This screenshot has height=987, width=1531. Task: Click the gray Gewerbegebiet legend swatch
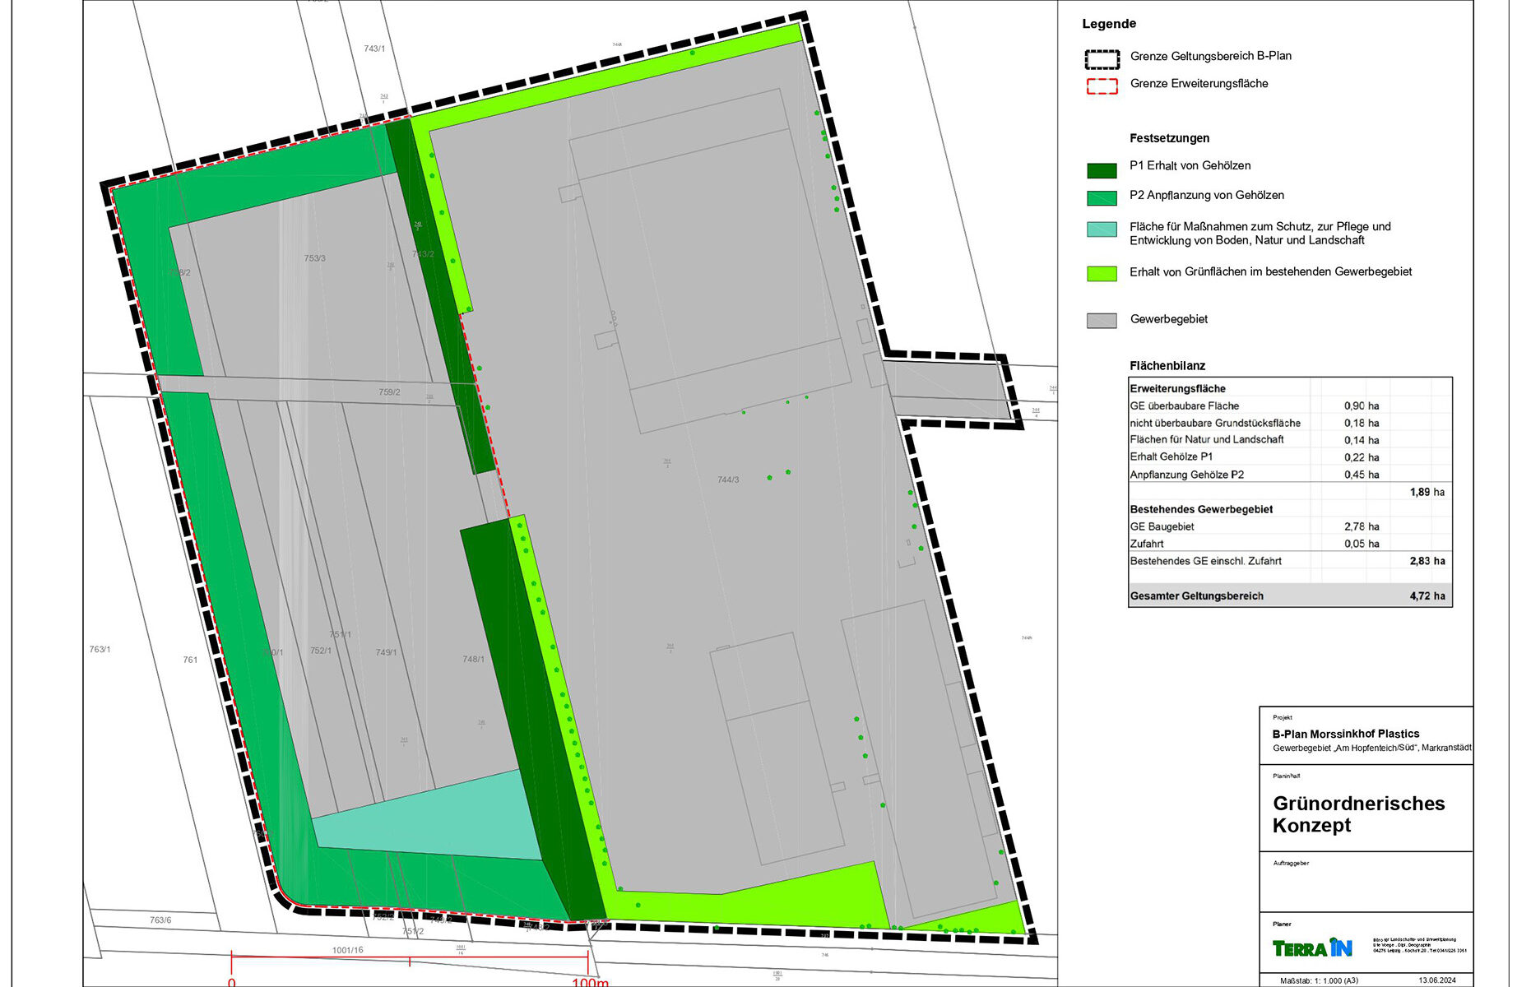pos(1102,321)
